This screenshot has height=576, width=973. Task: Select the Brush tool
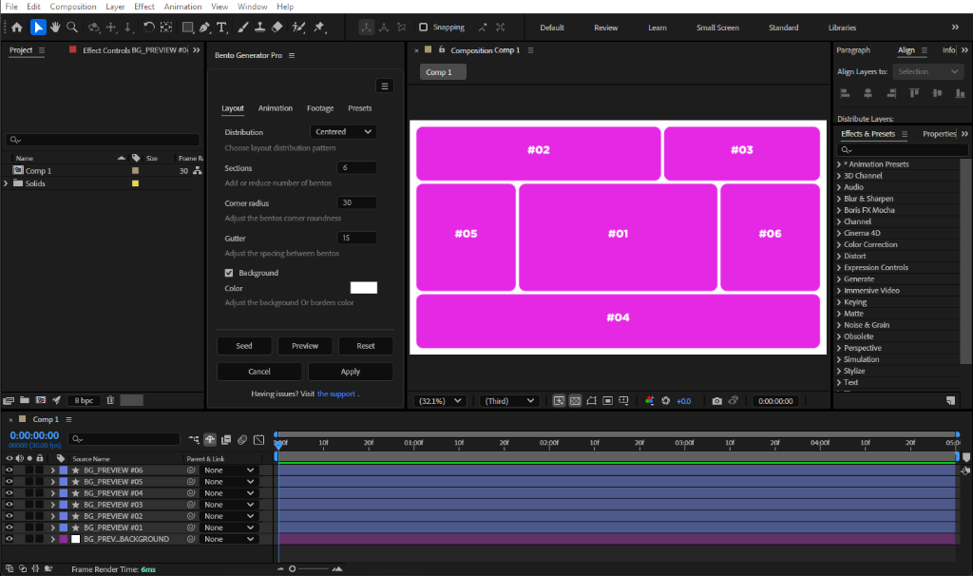(x=242, y=28)
